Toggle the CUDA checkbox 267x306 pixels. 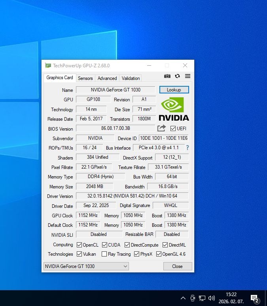(104, 245)
